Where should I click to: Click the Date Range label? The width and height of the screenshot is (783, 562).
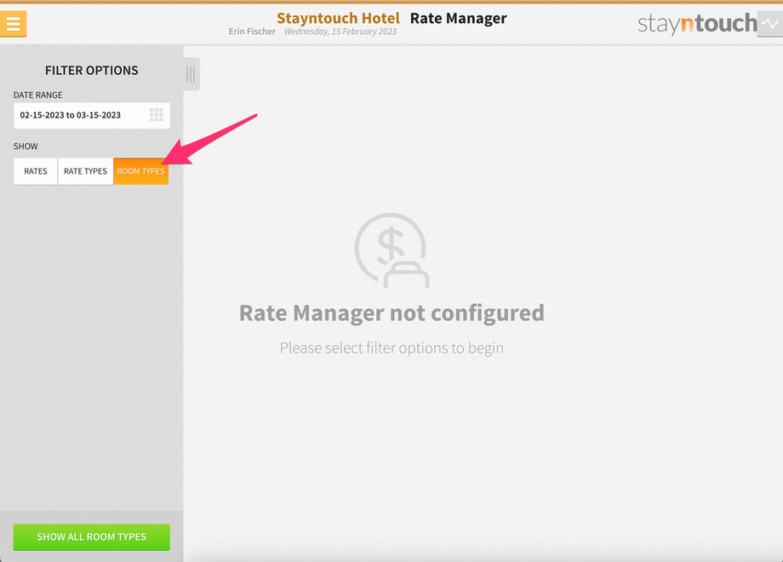pos(38,95)
